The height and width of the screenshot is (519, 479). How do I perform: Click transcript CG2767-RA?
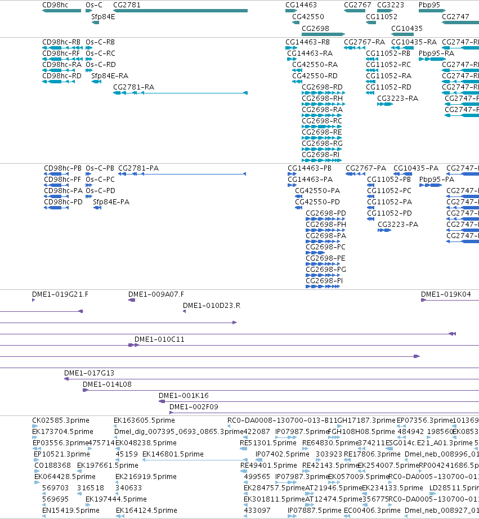click(355, 48)
